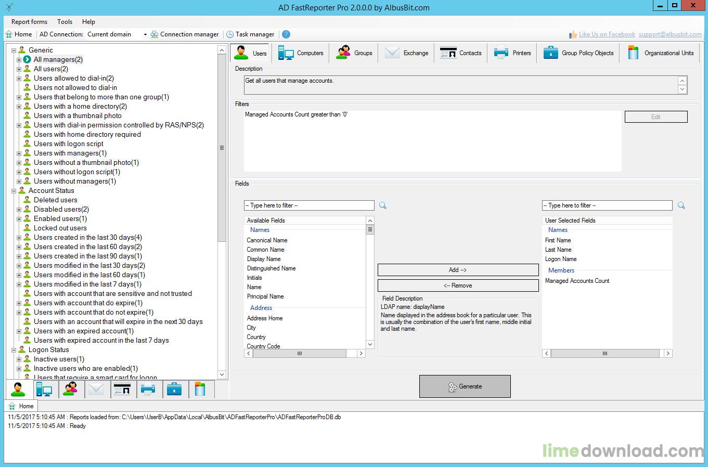Select computers icon in bottom-left category bar
Screen dimensions: 708x467
pos(44,389)
